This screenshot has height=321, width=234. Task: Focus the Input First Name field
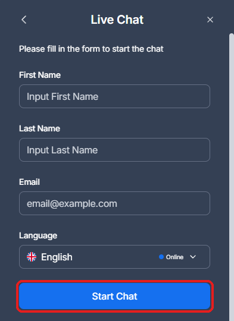click(x=114, y=96)
